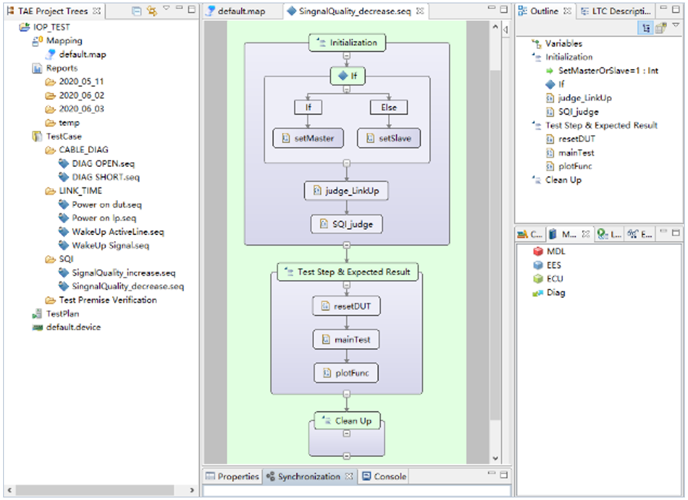
Task: Select the Initialization block header in diagram
Action: point(347,42)
